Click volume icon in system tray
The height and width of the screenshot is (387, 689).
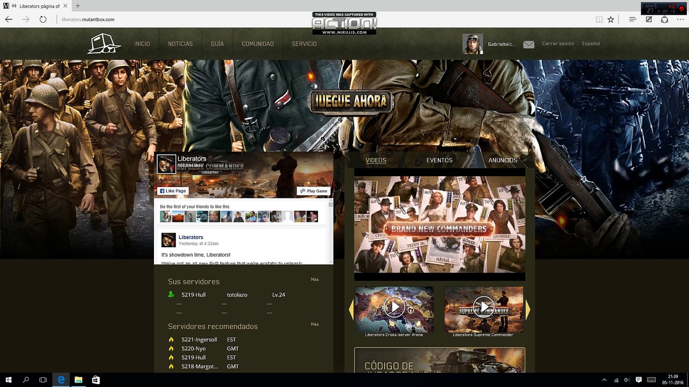(x=627, y=379)
